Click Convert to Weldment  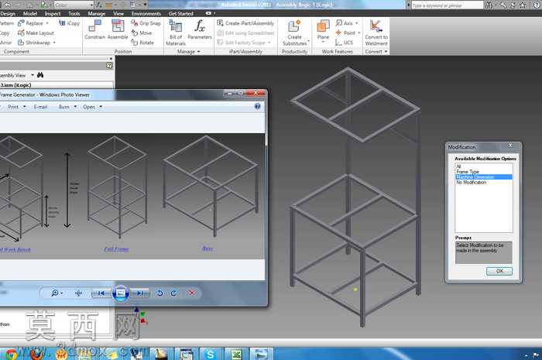[376, 33]
